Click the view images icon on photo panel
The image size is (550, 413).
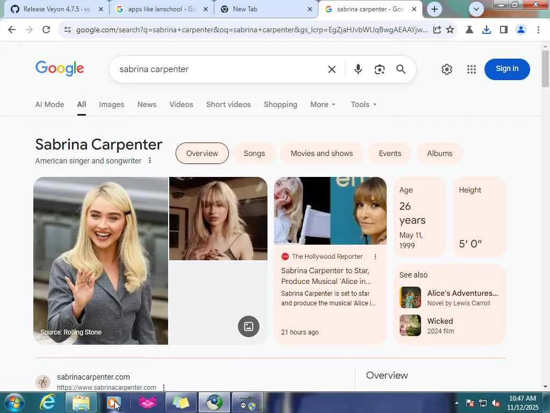(x=248, y=326)
